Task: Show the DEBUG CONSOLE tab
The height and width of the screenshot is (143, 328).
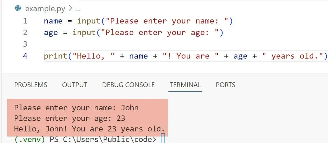Action: 128,85
